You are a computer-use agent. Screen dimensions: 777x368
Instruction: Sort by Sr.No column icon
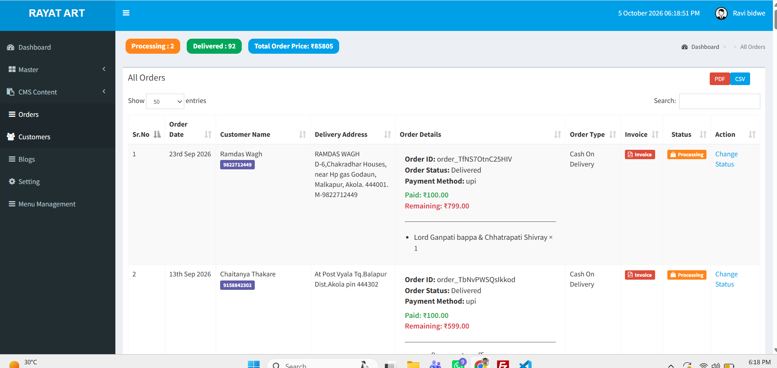[x=157, y=134]
